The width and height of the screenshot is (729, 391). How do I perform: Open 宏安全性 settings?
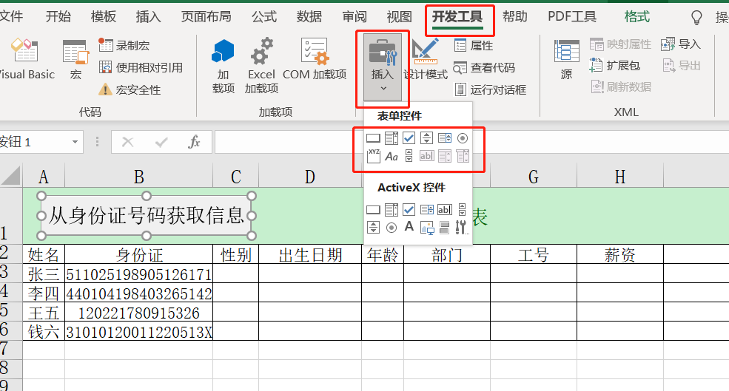130,89
